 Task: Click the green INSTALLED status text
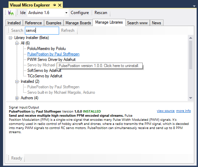coord(92,112)
